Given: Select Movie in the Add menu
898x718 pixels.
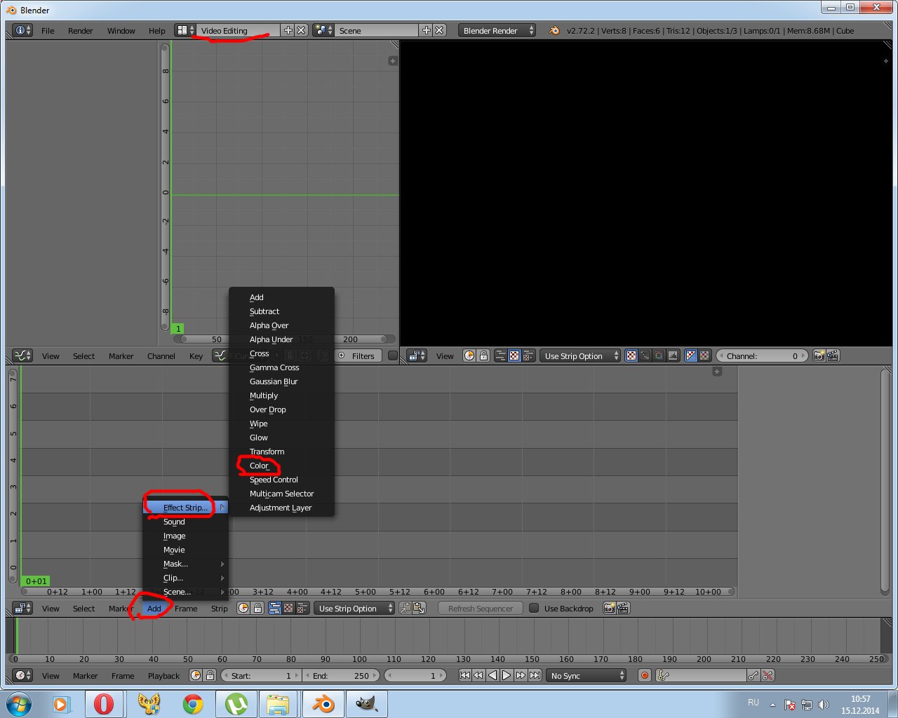Looking at the screenshot, I should (x=186, y=550).
